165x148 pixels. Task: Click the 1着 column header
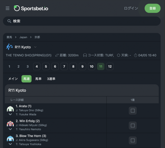[x=133, y=100]
